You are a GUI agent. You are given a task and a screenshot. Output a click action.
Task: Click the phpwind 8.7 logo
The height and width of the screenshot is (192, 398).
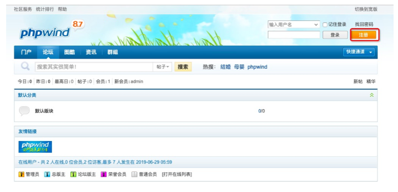click(x=52, y=29)
